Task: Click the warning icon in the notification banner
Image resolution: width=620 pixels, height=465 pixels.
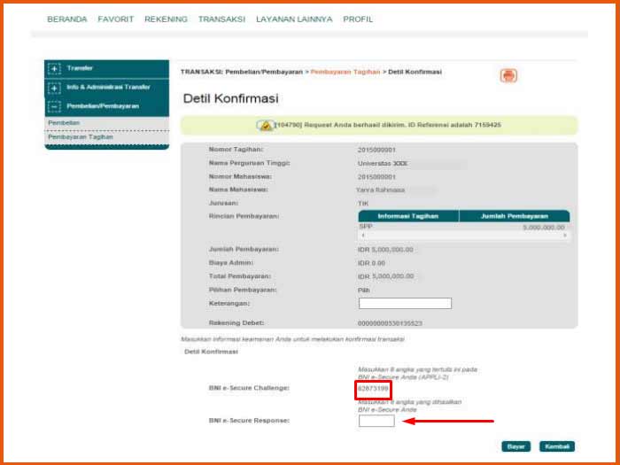Action: click(x=265, y=126)
